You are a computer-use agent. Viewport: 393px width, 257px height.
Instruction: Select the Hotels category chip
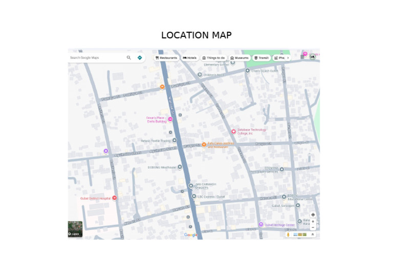(x=190, y=58)
